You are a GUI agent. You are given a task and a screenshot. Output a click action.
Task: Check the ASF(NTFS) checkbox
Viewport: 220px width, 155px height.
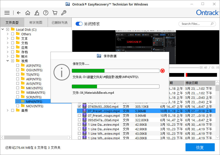(x=18, y=65)
